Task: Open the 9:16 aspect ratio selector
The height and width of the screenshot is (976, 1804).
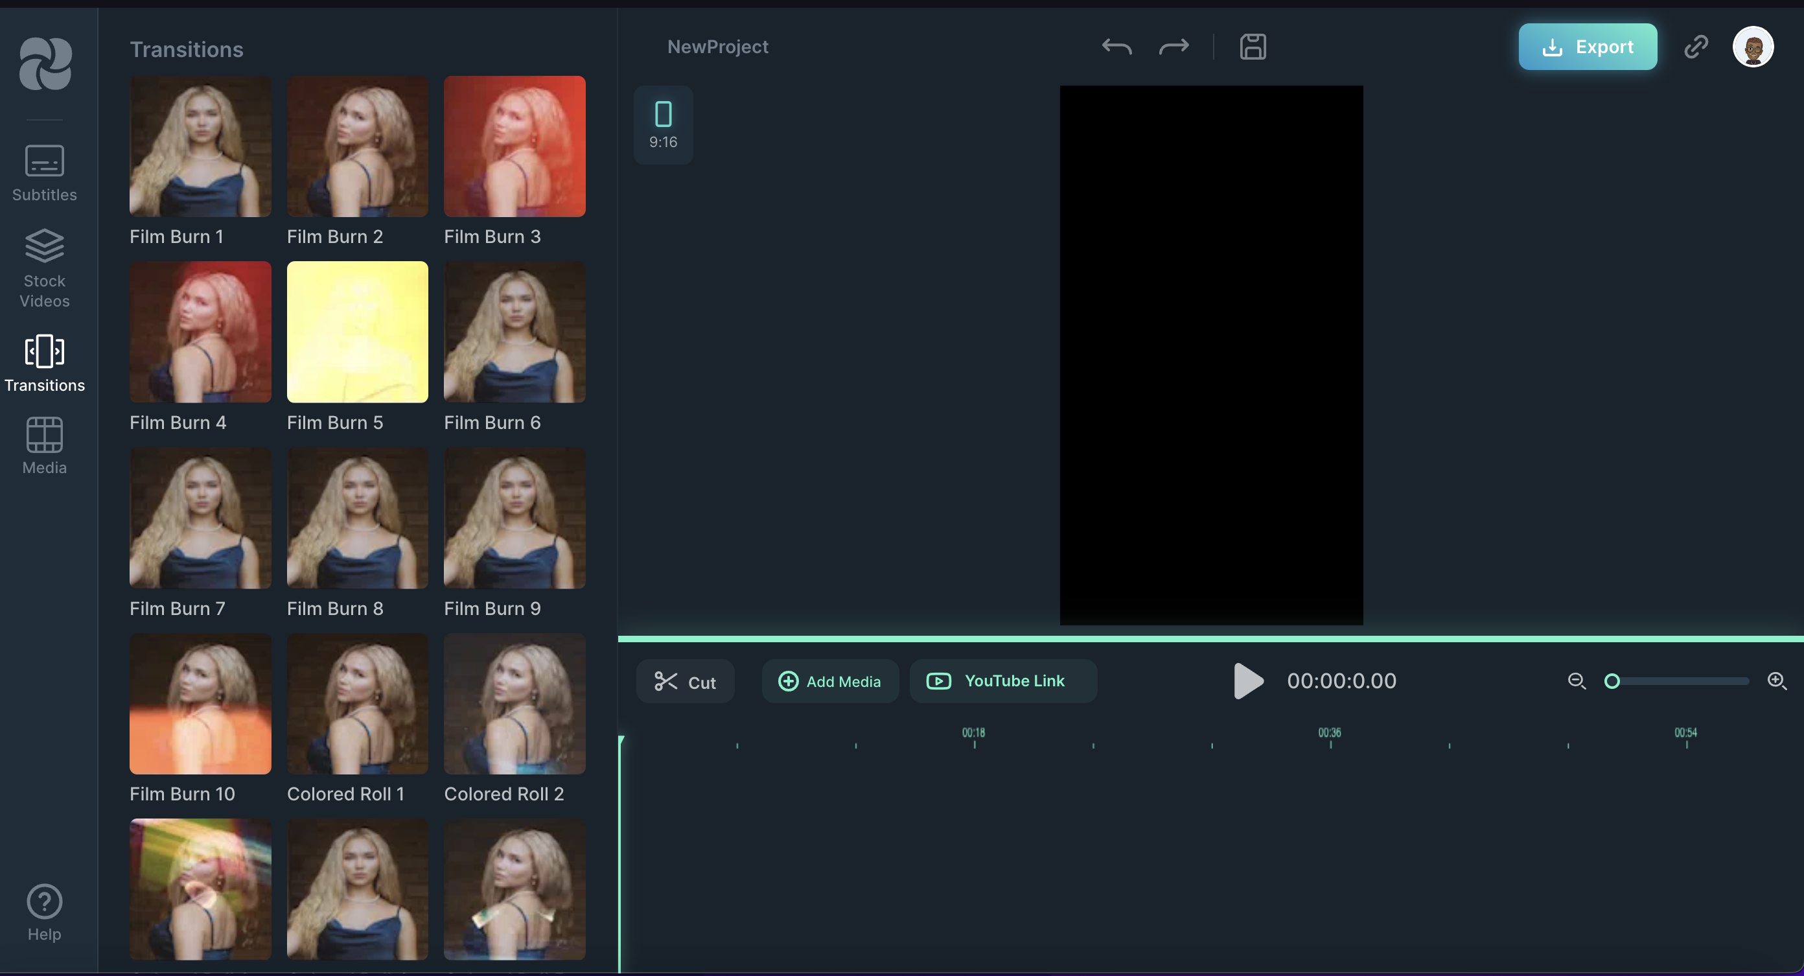Action: tap(662, 124)
